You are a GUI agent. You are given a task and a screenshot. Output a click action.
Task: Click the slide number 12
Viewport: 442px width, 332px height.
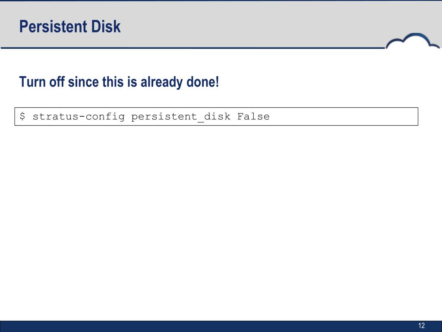pos(421,326)
